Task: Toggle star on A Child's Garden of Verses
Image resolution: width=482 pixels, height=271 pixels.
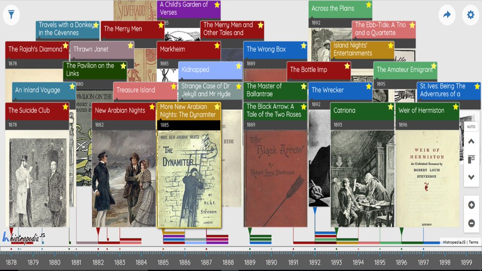Action: click(217, 5)
